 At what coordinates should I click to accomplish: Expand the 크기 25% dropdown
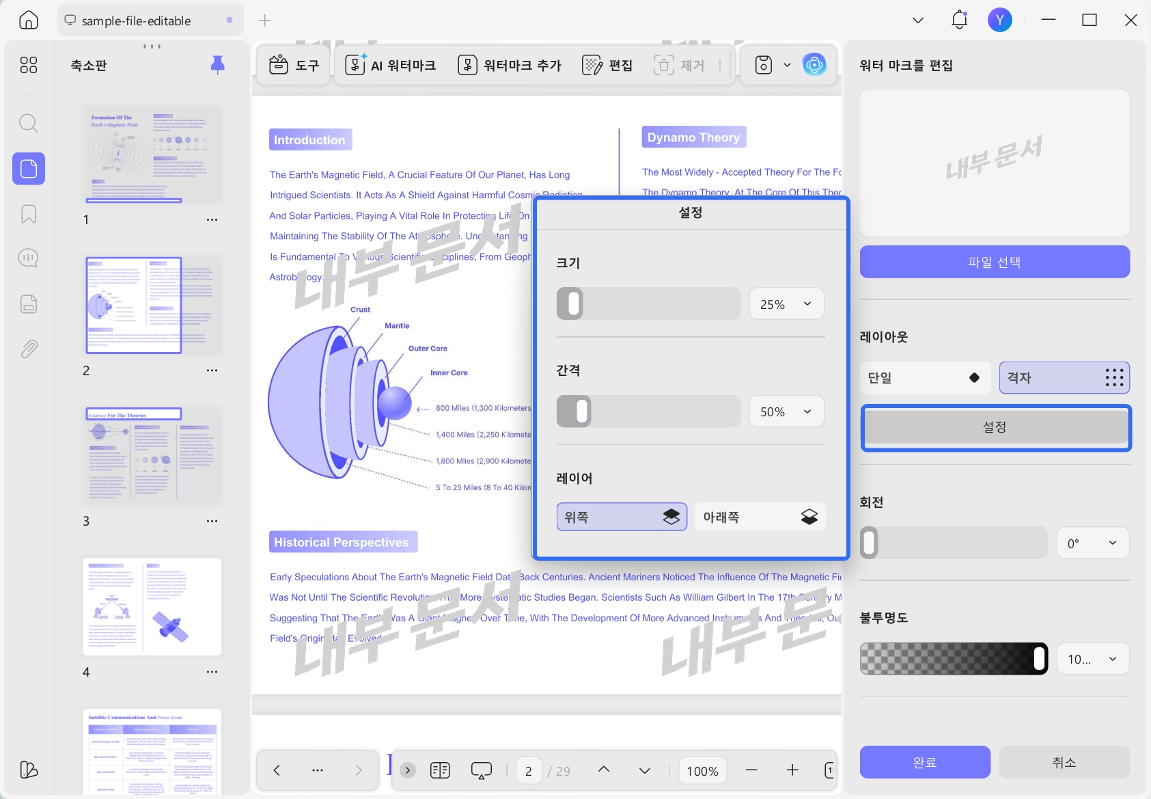coord(786,304)
